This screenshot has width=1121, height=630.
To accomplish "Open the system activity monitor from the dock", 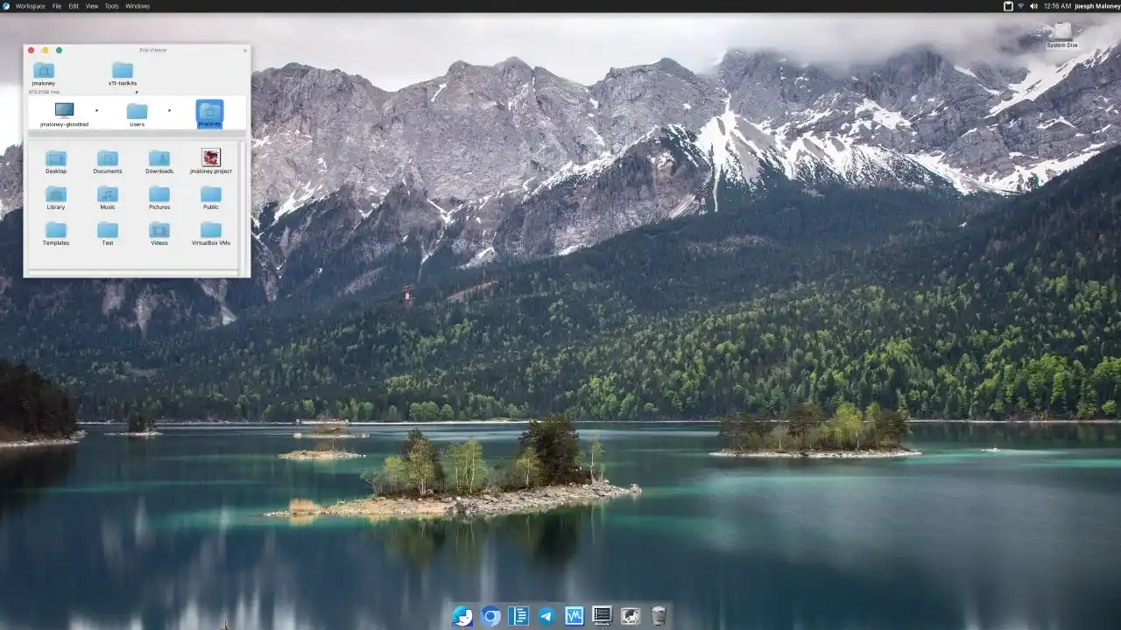I will pyautogui.click(x=575, y=616).
